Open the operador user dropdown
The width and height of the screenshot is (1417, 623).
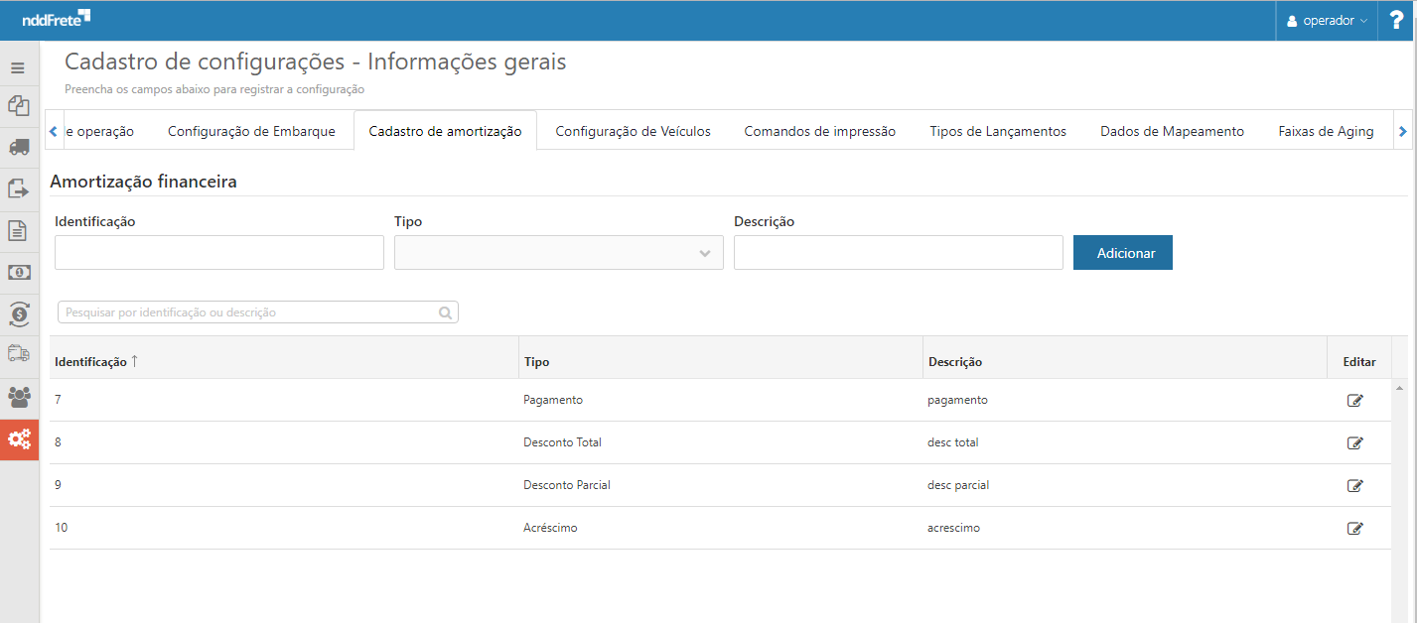click(x=1327, y=21)
